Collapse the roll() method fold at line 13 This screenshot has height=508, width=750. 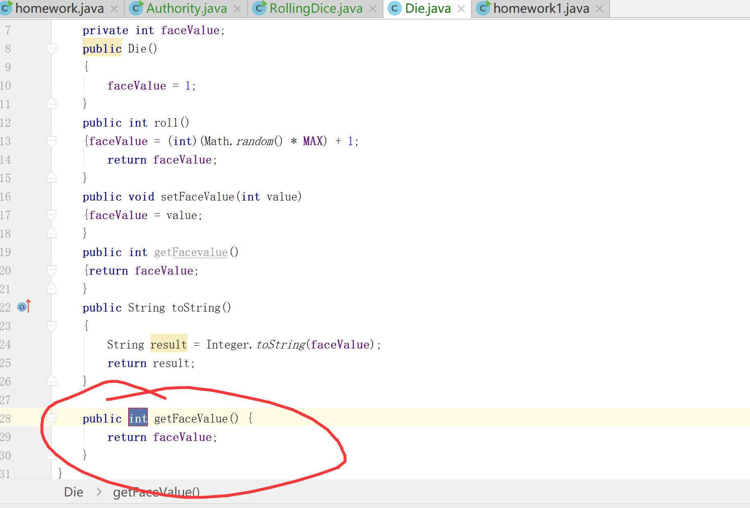pyautogui.click(x=51, y=141)
